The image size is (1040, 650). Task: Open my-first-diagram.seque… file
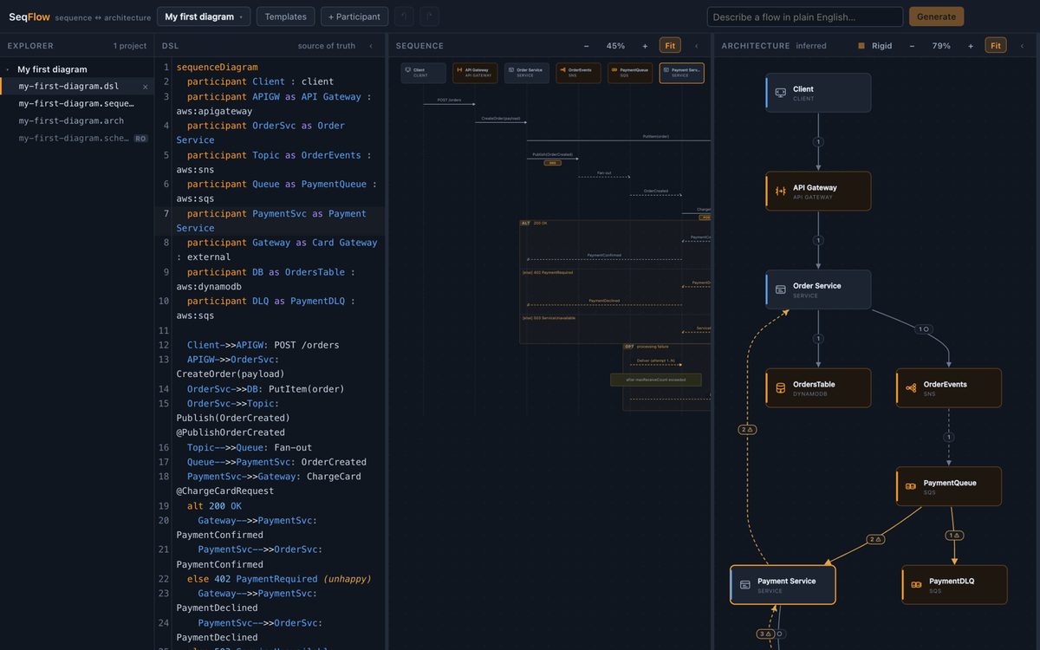tap(76, 103)
